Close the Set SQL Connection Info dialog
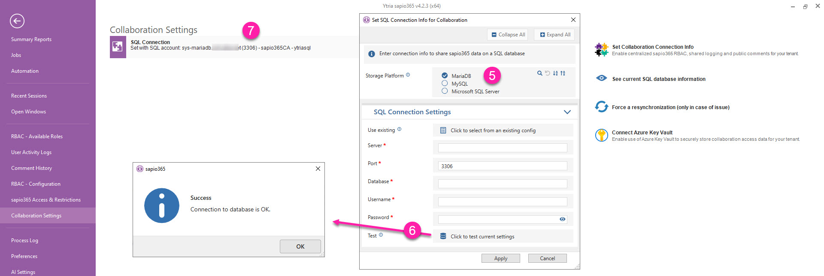Viewport: 824px width, 276px height. [x=573, y=20]
